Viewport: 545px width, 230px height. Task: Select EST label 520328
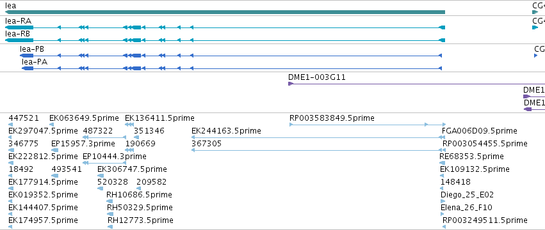tap(113, 182)
